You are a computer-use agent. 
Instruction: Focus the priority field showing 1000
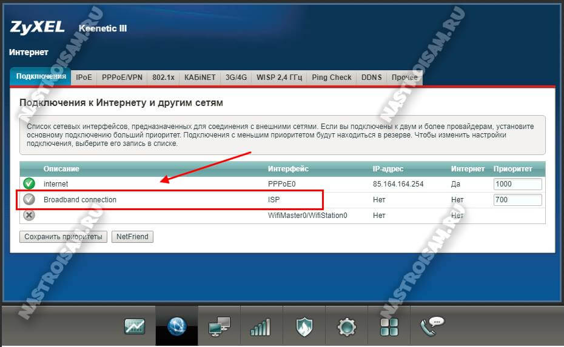click(517, 184)
